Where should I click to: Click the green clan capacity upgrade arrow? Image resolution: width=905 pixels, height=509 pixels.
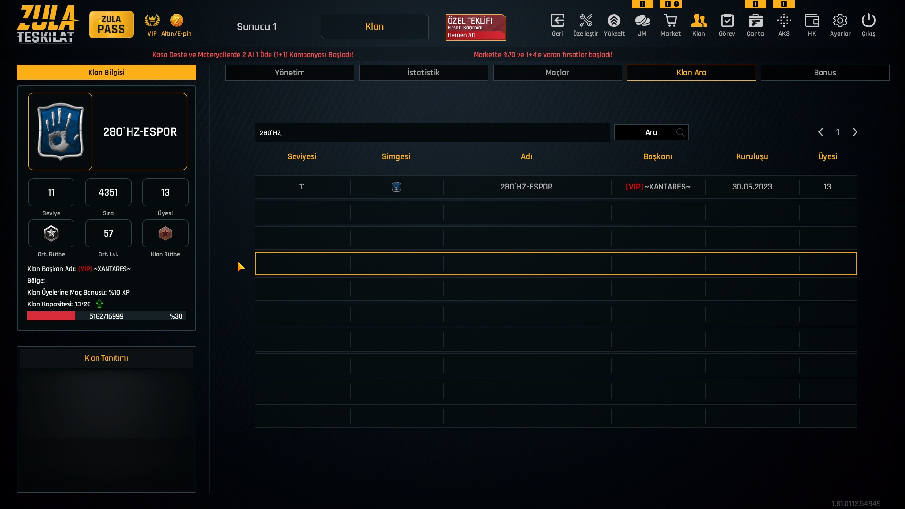[99, 304]
